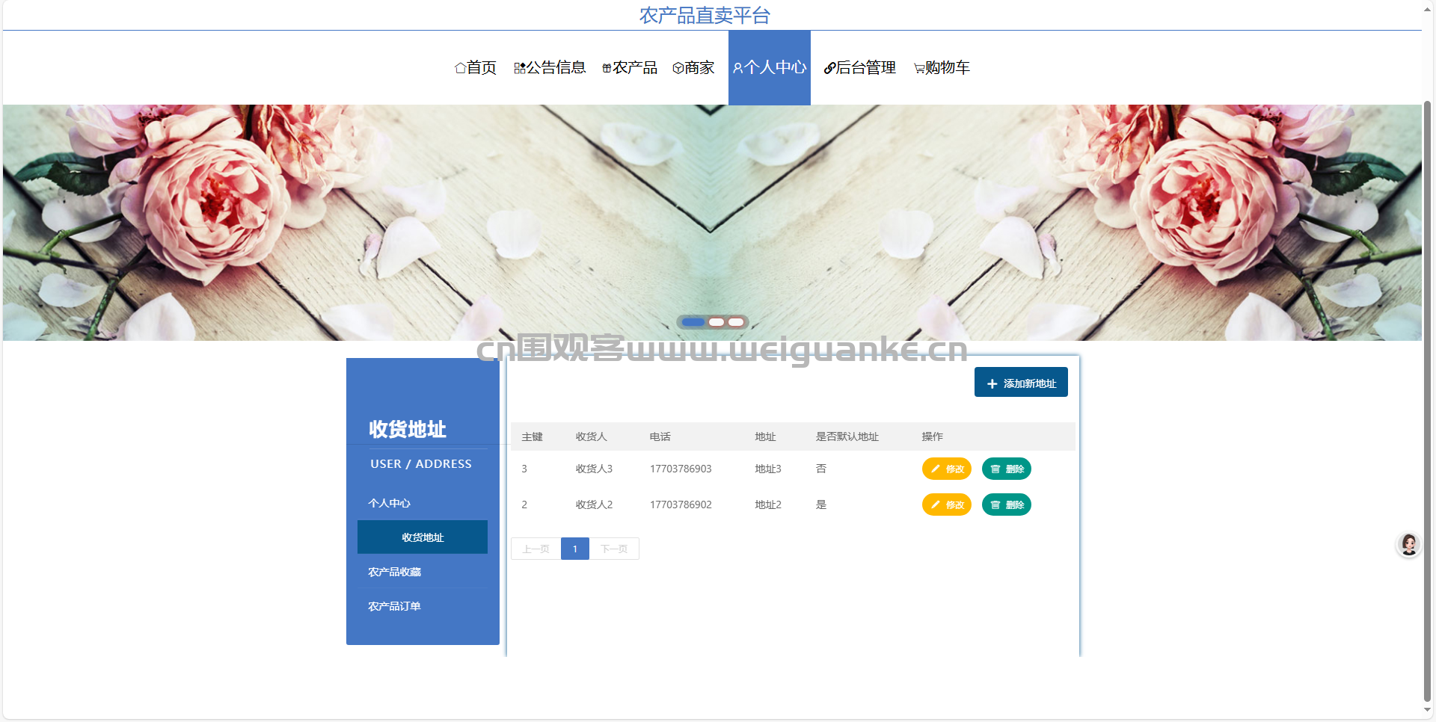Click the 地址3 cell

pyautogui.click(x=768, y=469)
